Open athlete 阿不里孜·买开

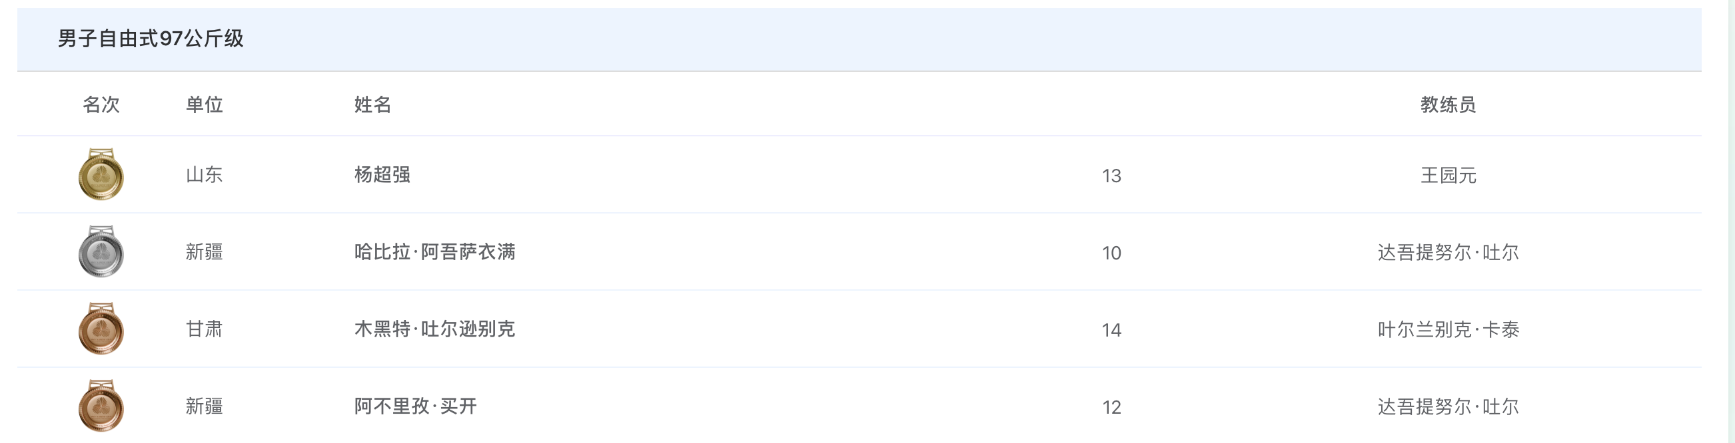coord(416,406)
